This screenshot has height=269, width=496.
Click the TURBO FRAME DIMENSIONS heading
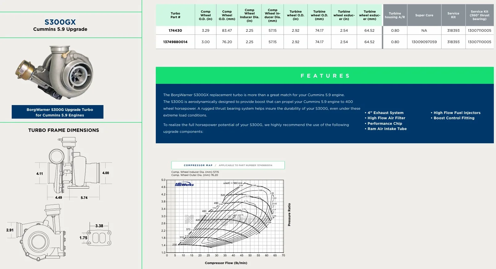[x=64, y=130]
